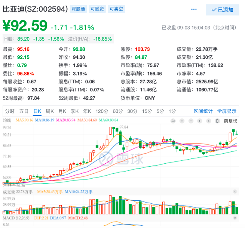Close the MACD indicator panel

235,218
